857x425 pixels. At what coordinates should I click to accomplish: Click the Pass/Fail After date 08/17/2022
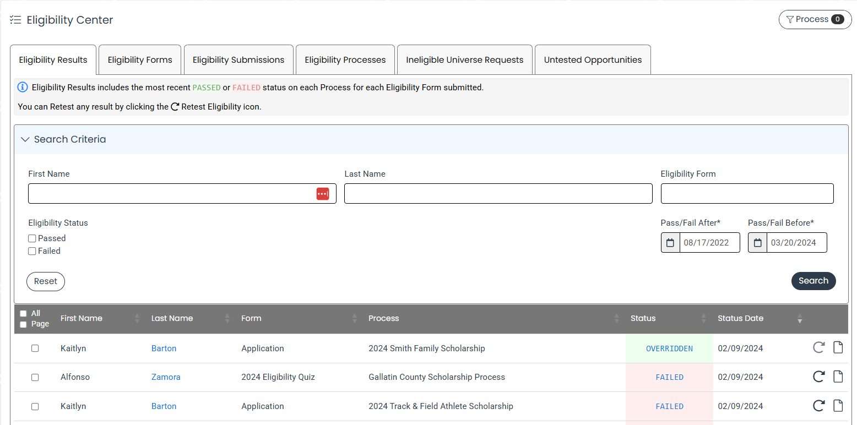[709, 243]
